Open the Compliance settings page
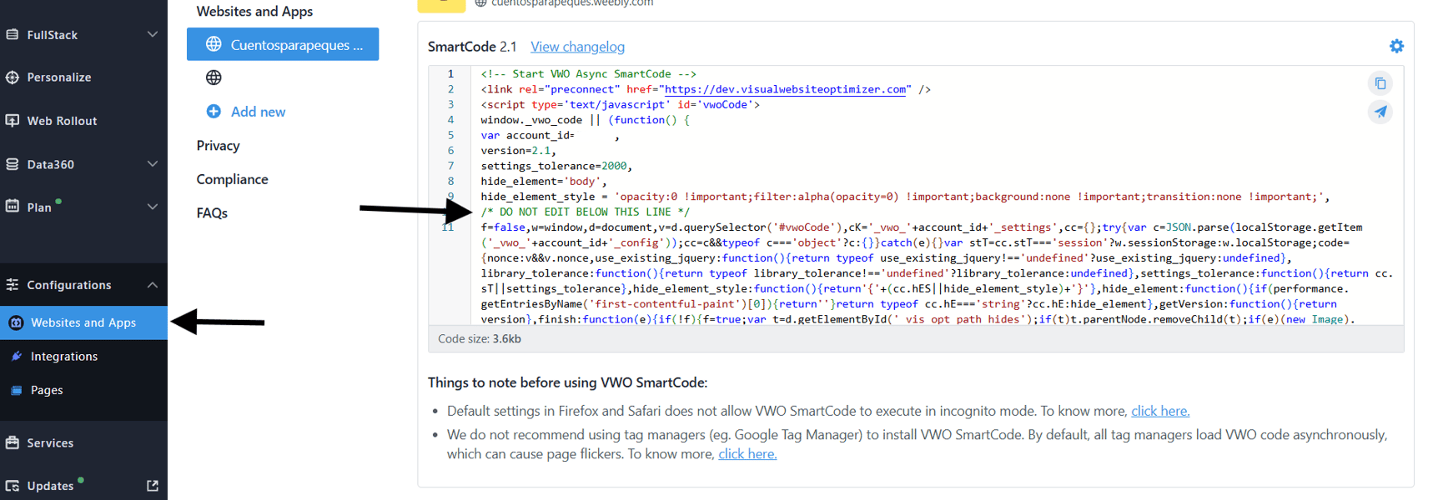This screenshot has width=1433, height=500. [232, 179]
